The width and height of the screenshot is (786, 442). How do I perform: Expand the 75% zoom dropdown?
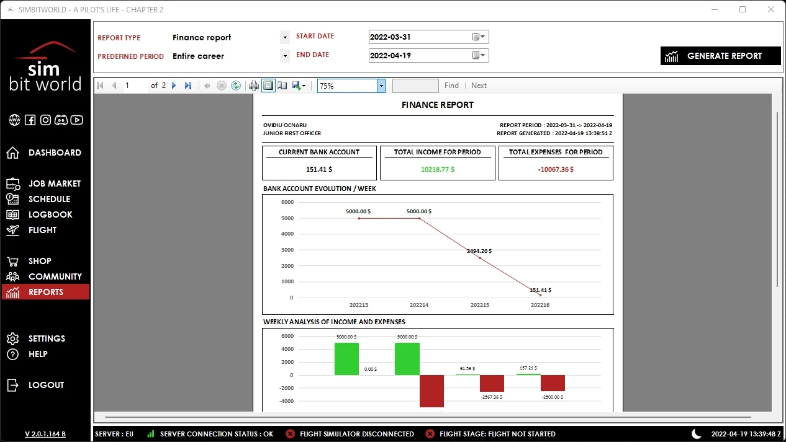point(381,86)
